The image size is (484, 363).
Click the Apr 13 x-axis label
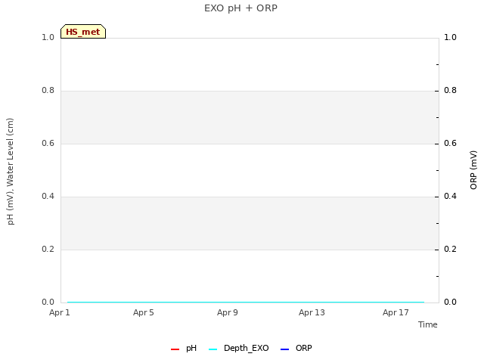(x=312, y=312)
